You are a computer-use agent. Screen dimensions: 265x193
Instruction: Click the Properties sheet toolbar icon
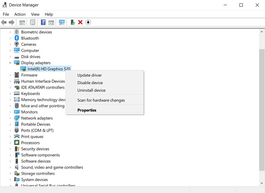[33, 22]
